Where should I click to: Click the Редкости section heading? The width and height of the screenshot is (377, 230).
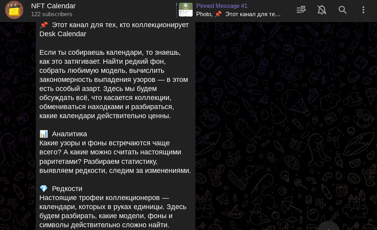[67, 189]
